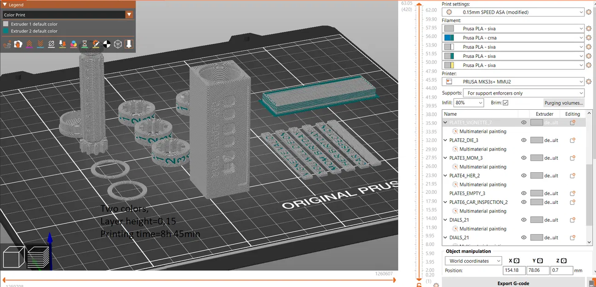Click the X position field showing 154.18
Viewport: 596px width, 287px height.
click(x=515, y=270)
